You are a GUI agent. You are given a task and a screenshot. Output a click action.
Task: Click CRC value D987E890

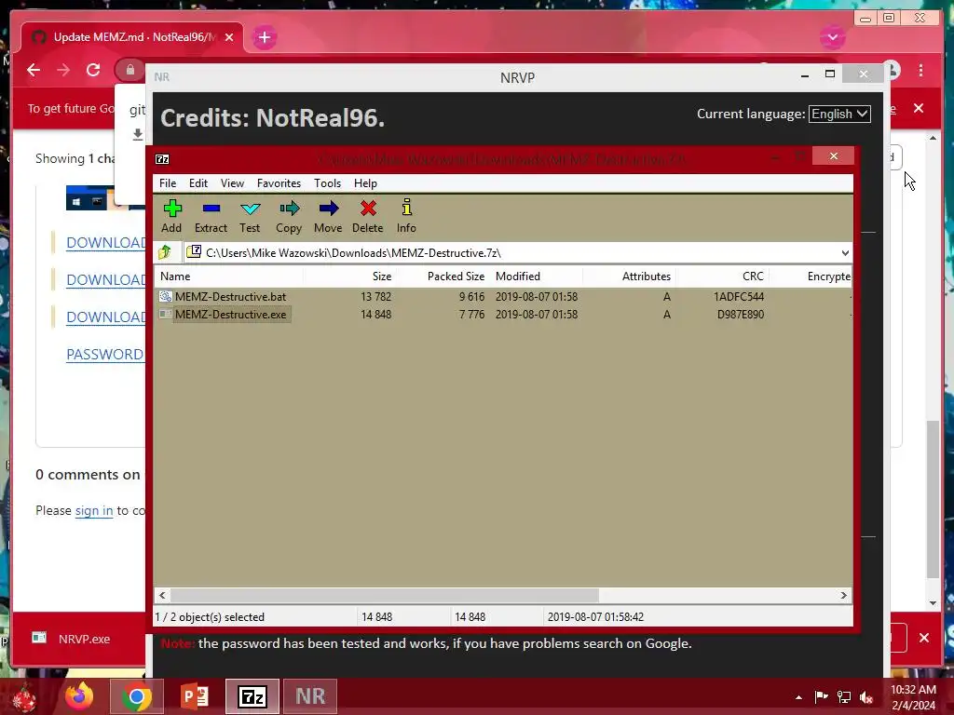click(x=741, y=315)
